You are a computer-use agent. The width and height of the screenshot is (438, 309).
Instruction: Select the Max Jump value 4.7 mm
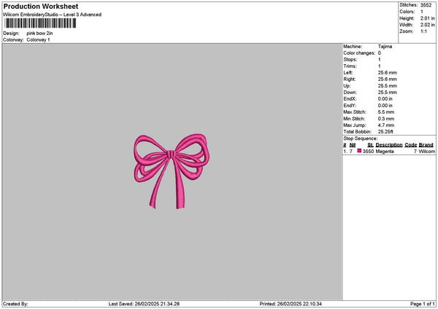click(386, 125)
